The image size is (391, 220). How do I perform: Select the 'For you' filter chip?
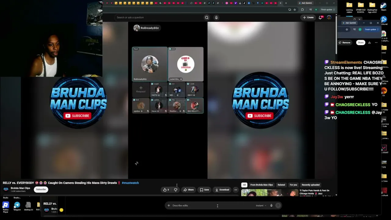[293, 185]
